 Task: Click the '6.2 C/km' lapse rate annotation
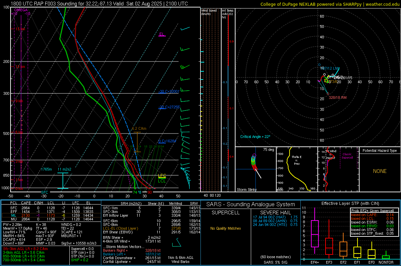pyautogui.click(x=139, y=129)
